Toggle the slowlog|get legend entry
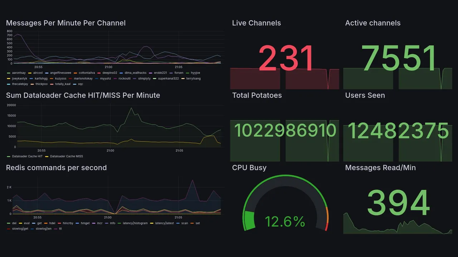 coord(18,228)
